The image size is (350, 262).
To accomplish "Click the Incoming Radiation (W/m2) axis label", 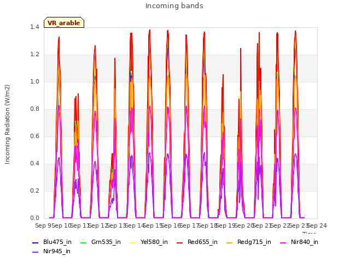I will pyautogui.click(x=7, y=124).
